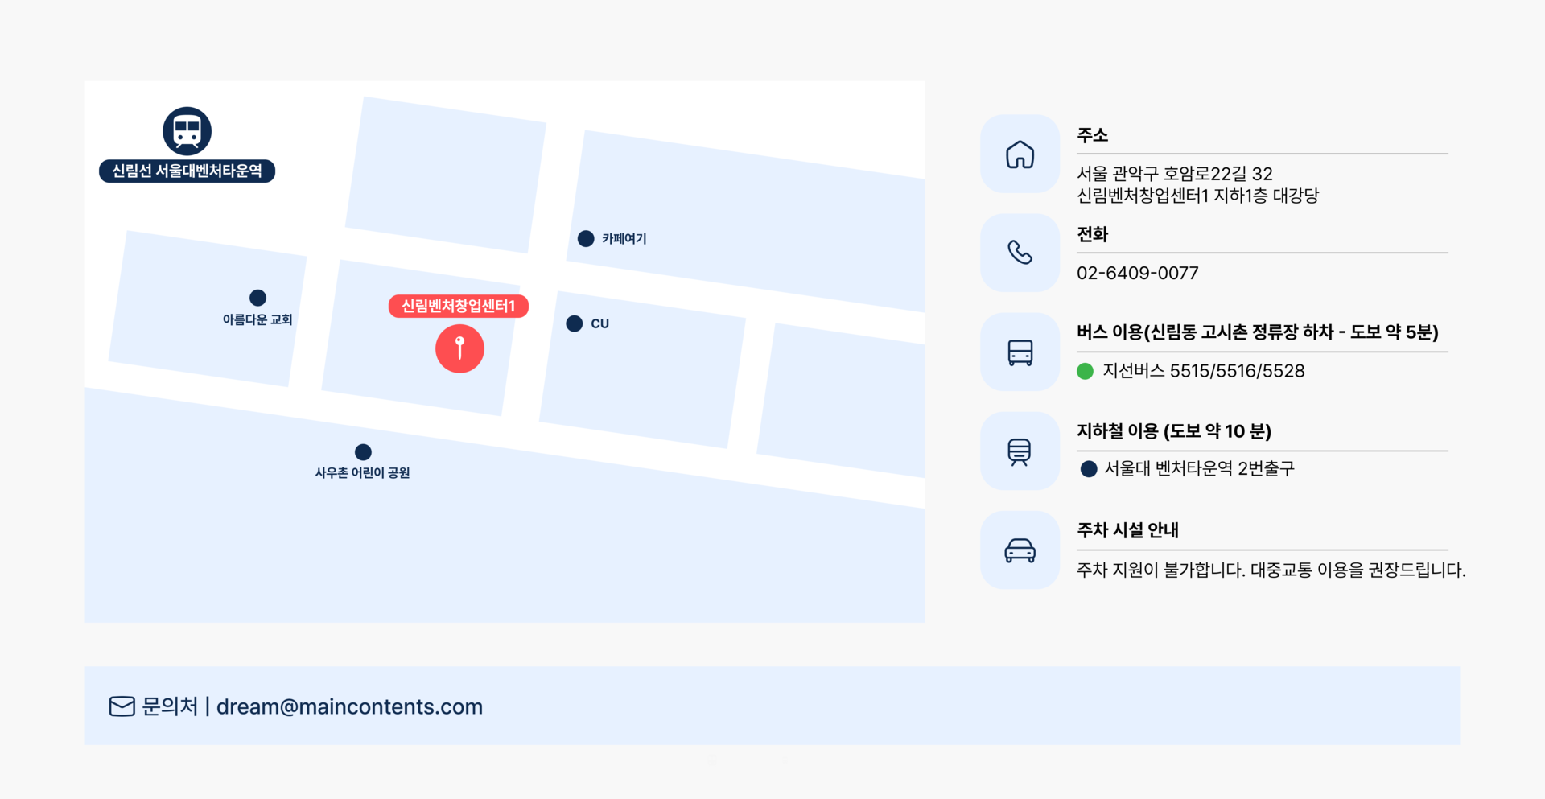Select the CU store map dot
The height and width of the screenshot is (799, 1545).
(574, 323)
